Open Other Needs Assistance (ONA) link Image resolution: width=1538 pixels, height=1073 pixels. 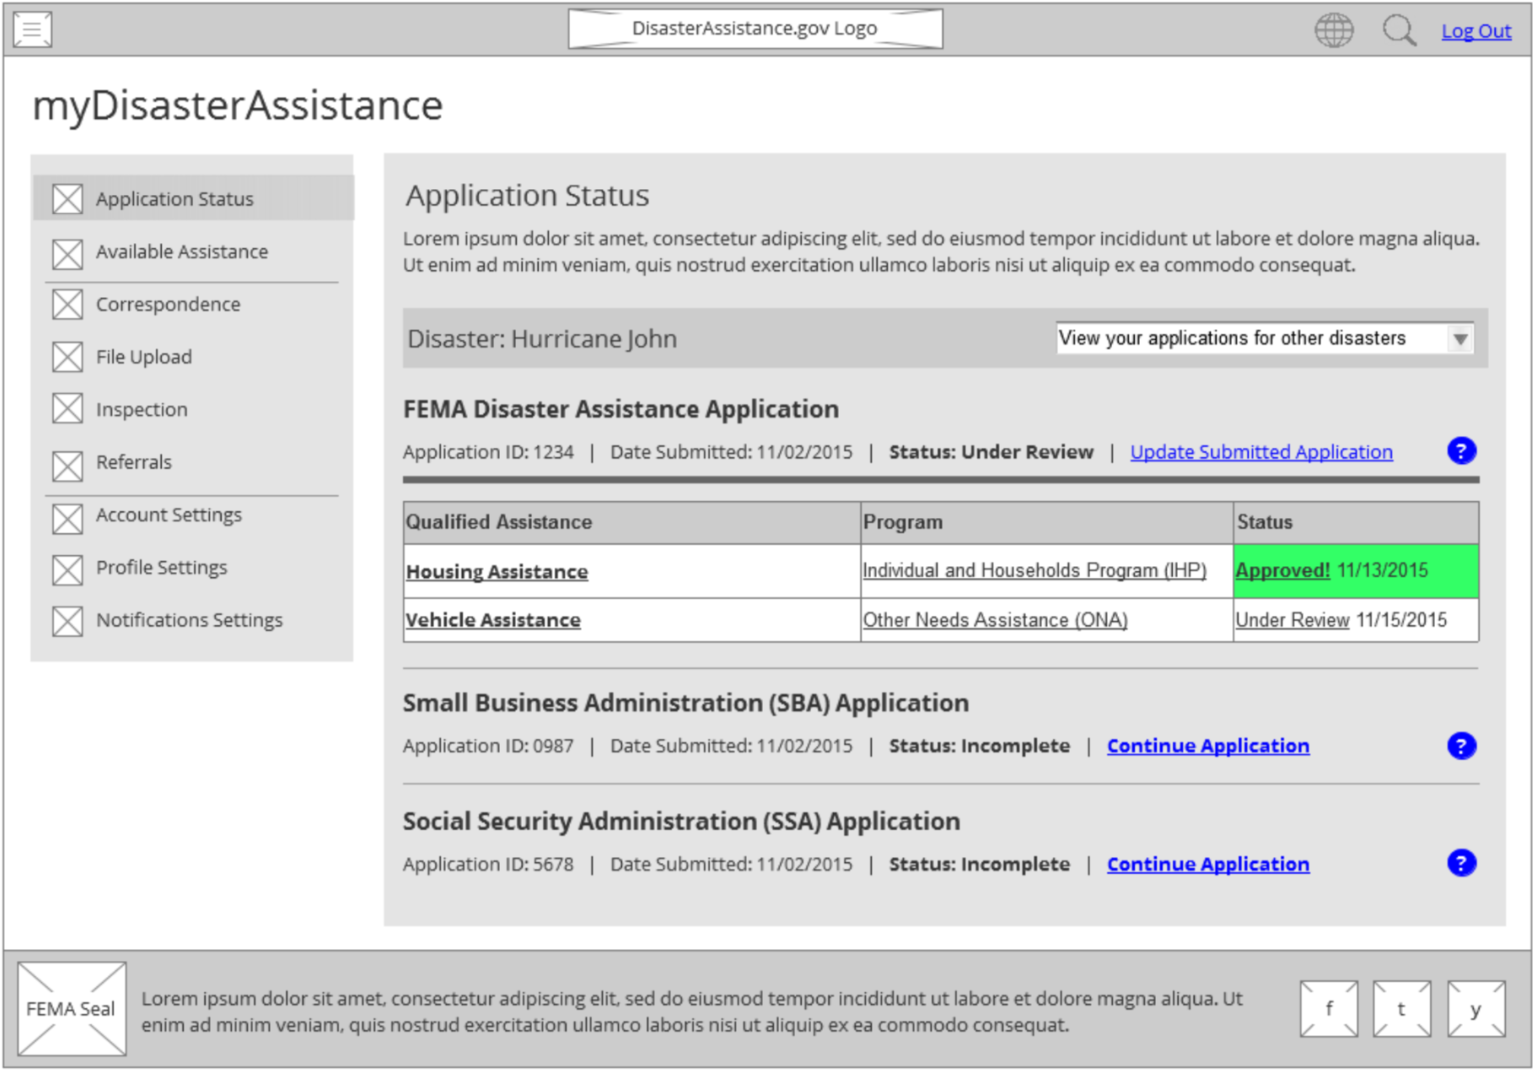tap(995, 620)
